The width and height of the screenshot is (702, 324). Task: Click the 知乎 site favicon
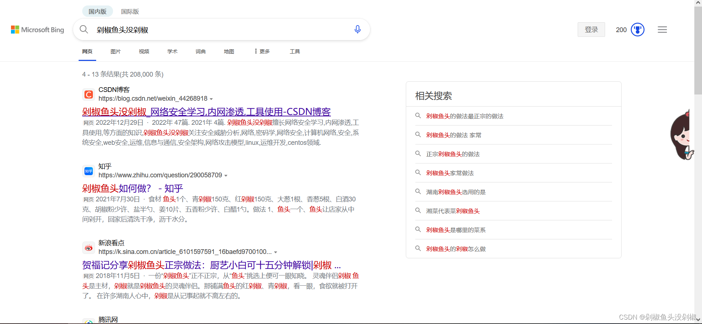[x=88, y=171]
